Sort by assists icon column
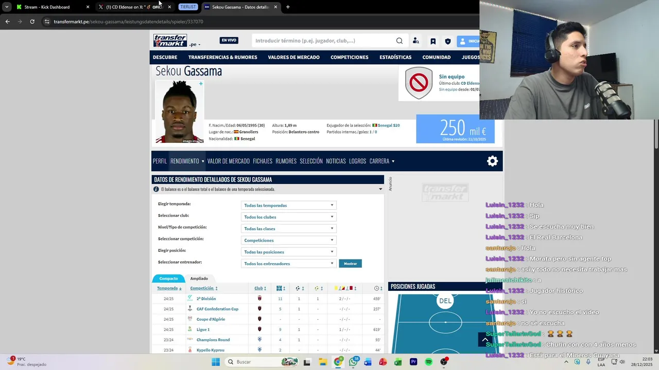659x370 pixels. 317,288
